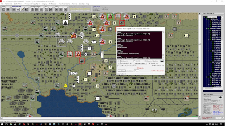The width and height of the screenshot is (225, 126).
Task: Click the first Game toolbar icon
Action: click(x=4, y=9)
